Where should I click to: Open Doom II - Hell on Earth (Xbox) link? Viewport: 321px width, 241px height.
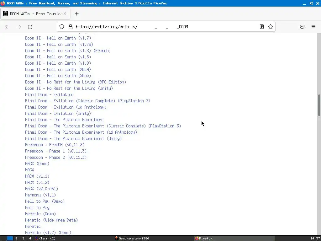(x=58, y=76)
